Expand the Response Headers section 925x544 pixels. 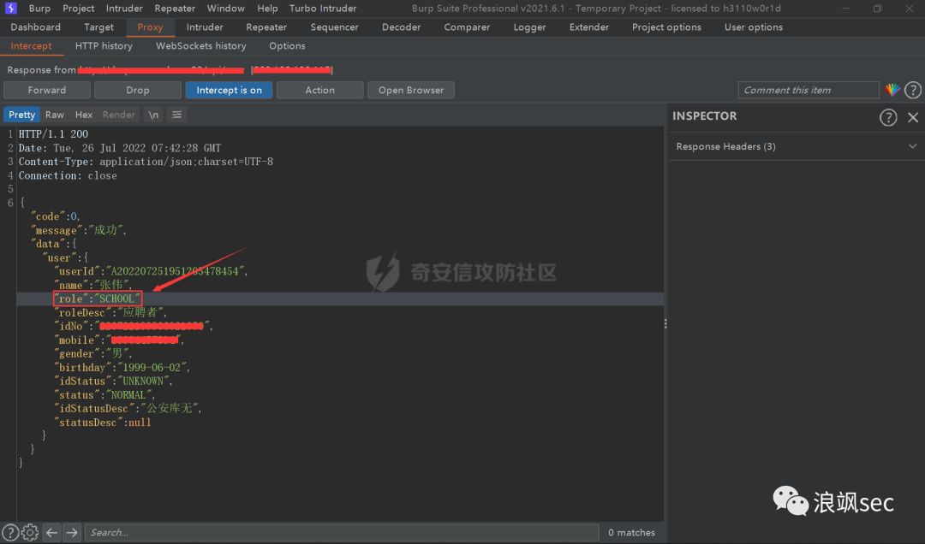tap(797, 146)
